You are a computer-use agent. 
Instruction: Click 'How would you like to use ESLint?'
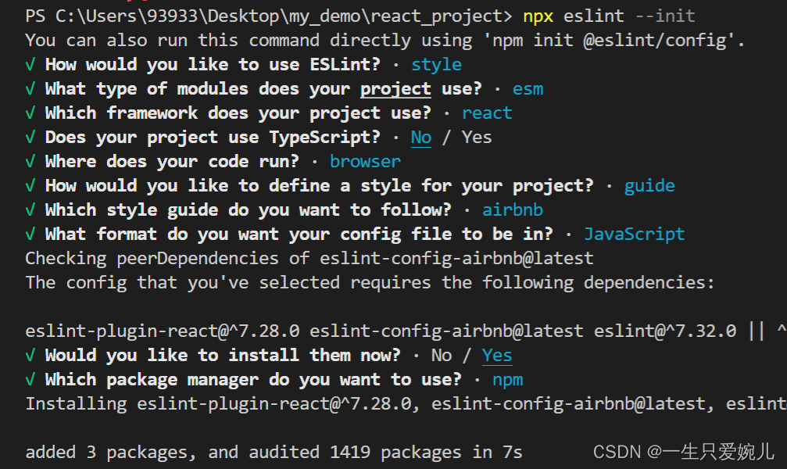(213, 65)
